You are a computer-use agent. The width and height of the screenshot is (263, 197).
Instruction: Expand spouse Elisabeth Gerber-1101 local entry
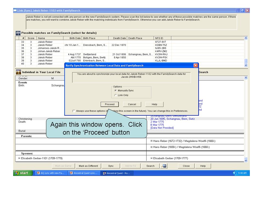point(19,158)
